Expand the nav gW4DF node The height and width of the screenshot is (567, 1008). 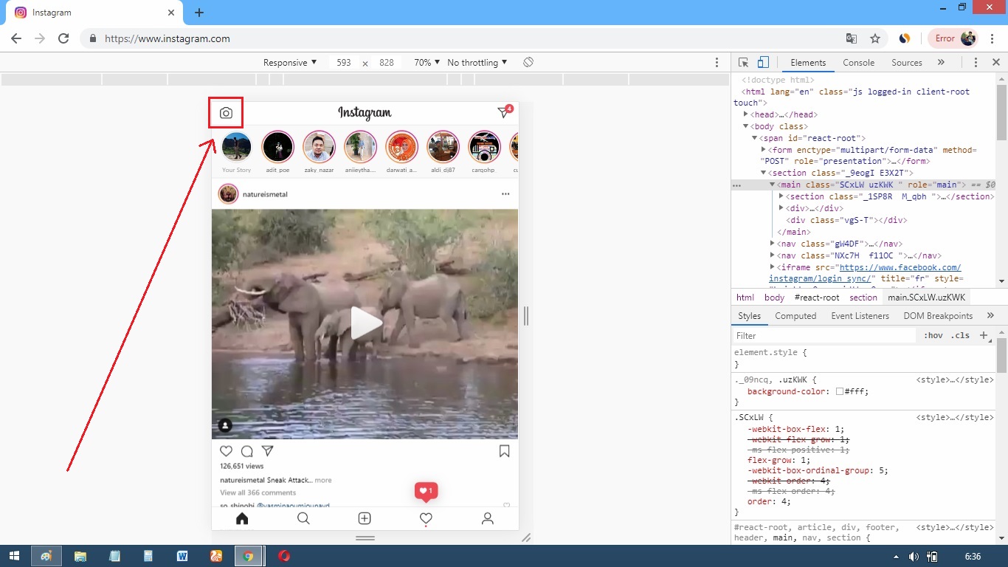(x=773, y=244)
